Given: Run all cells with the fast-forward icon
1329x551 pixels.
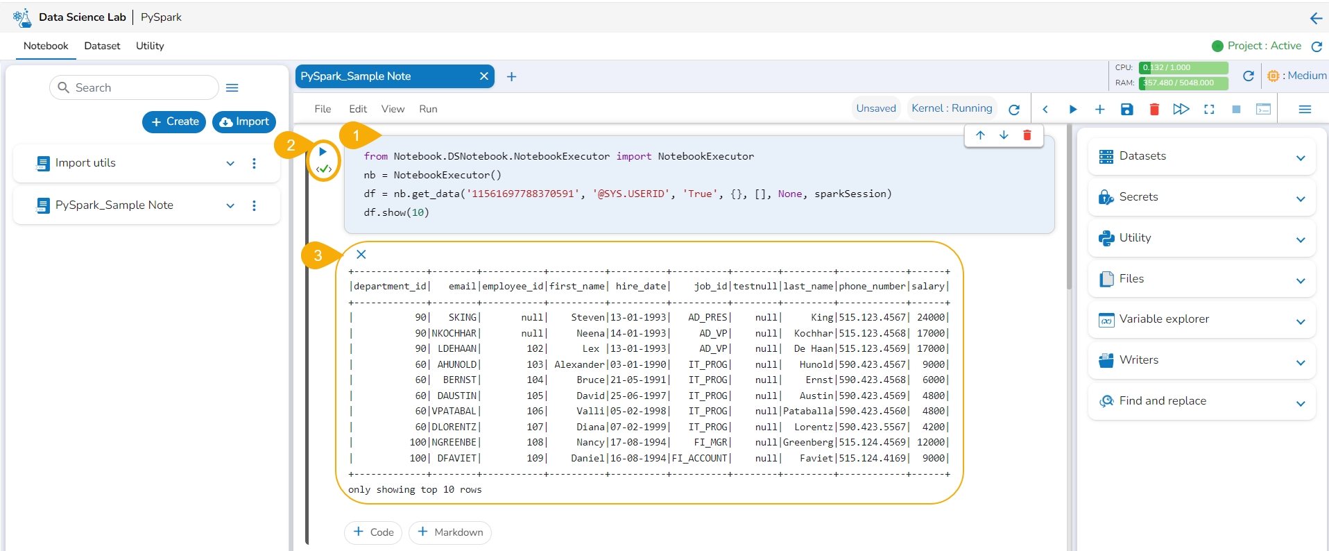Looking at the screenshot, I should click(x=1181, y=110).
